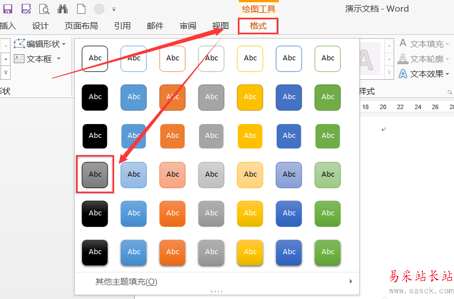
Task: Open the 邮件 tab
Action: (x=155, y=26)
